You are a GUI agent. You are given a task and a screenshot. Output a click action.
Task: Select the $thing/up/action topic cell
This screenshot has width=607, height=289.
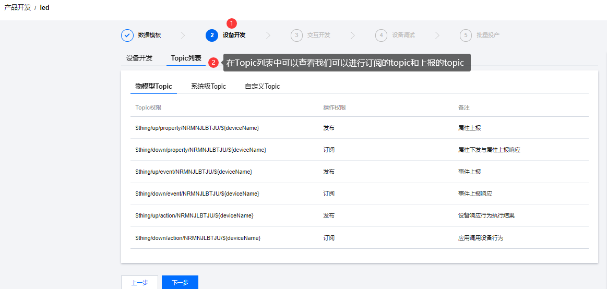click(194, 215)
